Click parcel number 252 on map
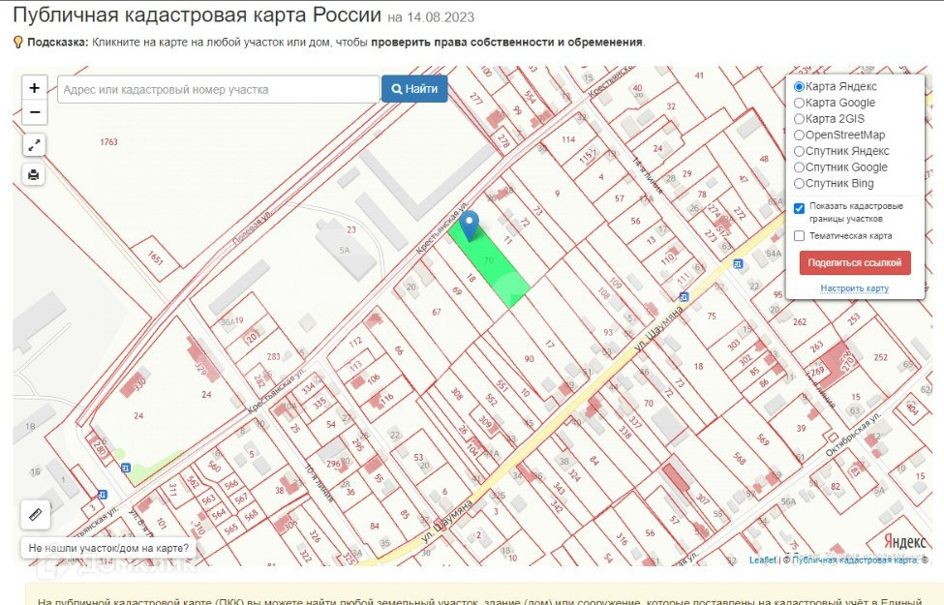This screenshot has height=605, width=944. click(x=881, y=357)
